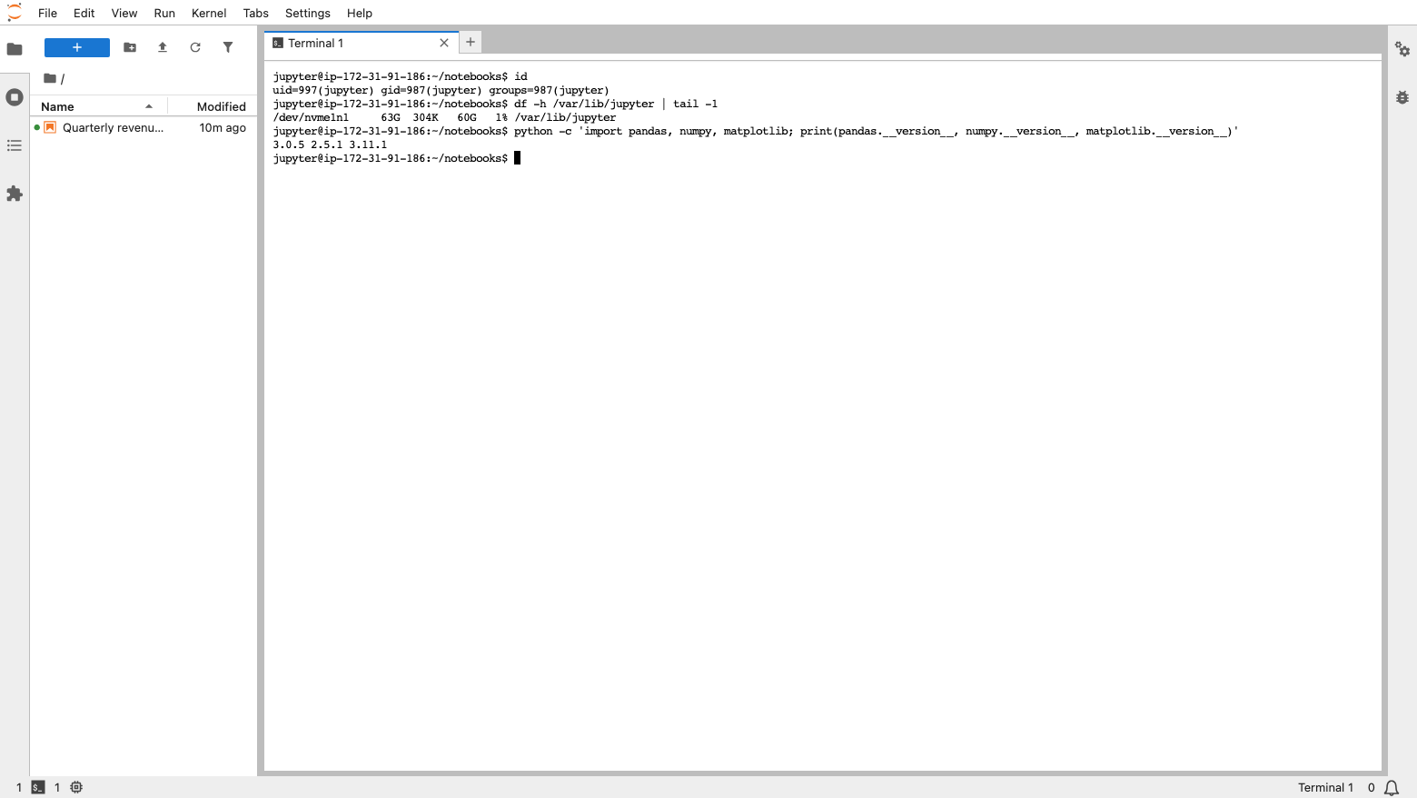Viewport: 1417px width, 798px height.
Task: Refresh the file browser list
Action: pyautogui.click(x=195, y=47)
